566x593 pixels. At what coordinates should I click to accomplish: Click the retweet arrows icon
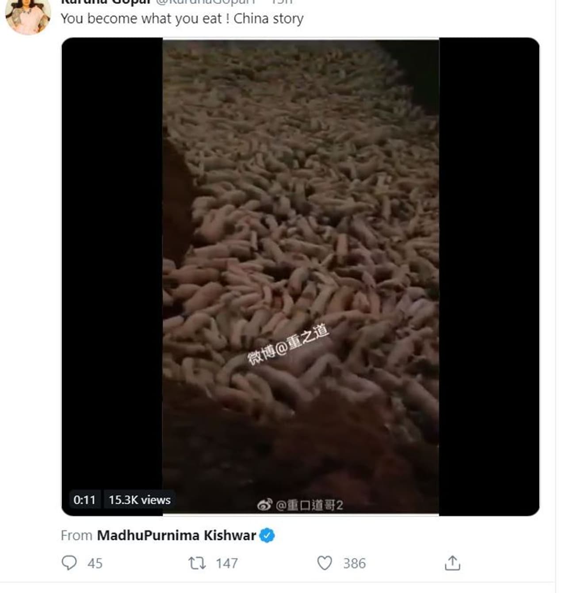(197, 563)
